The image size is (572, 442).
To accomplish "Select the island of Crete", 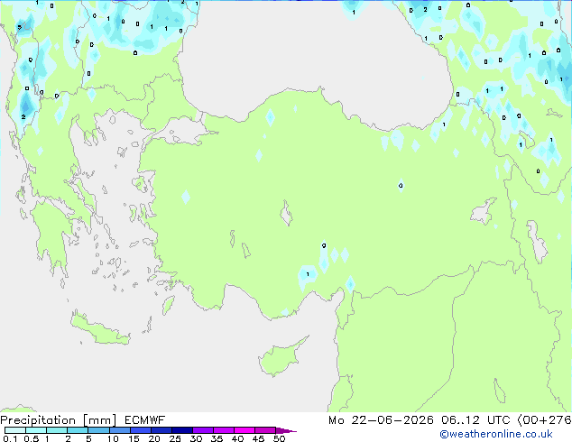I will (x=99, y=329).
